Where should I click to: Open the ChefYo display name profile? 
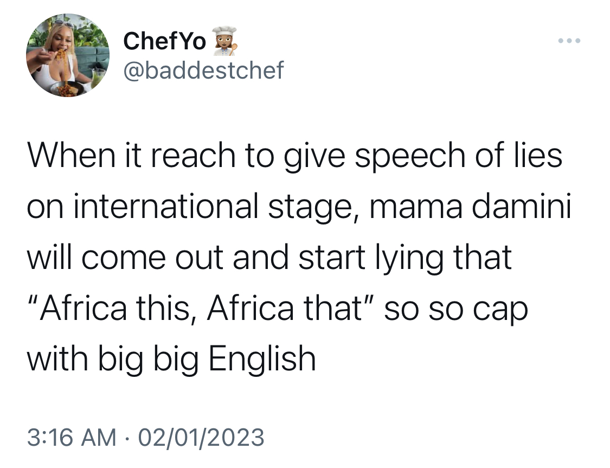(x=164, y=41)
